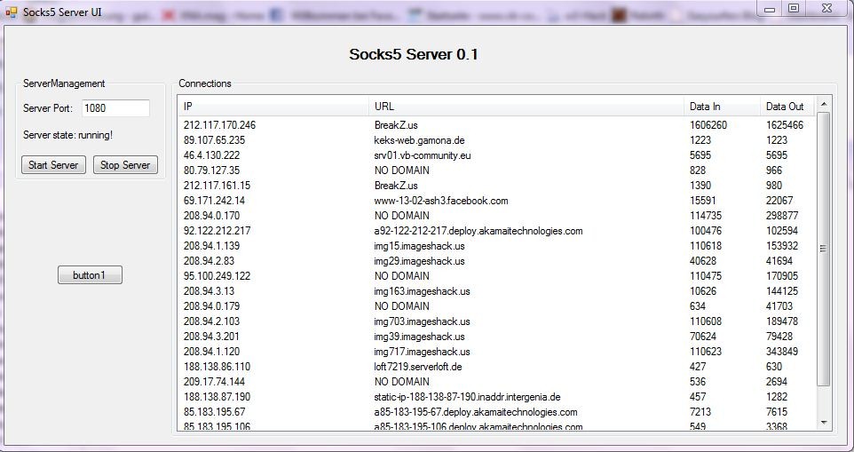Click the vertical scrollbar thumb in Connections

824,249
